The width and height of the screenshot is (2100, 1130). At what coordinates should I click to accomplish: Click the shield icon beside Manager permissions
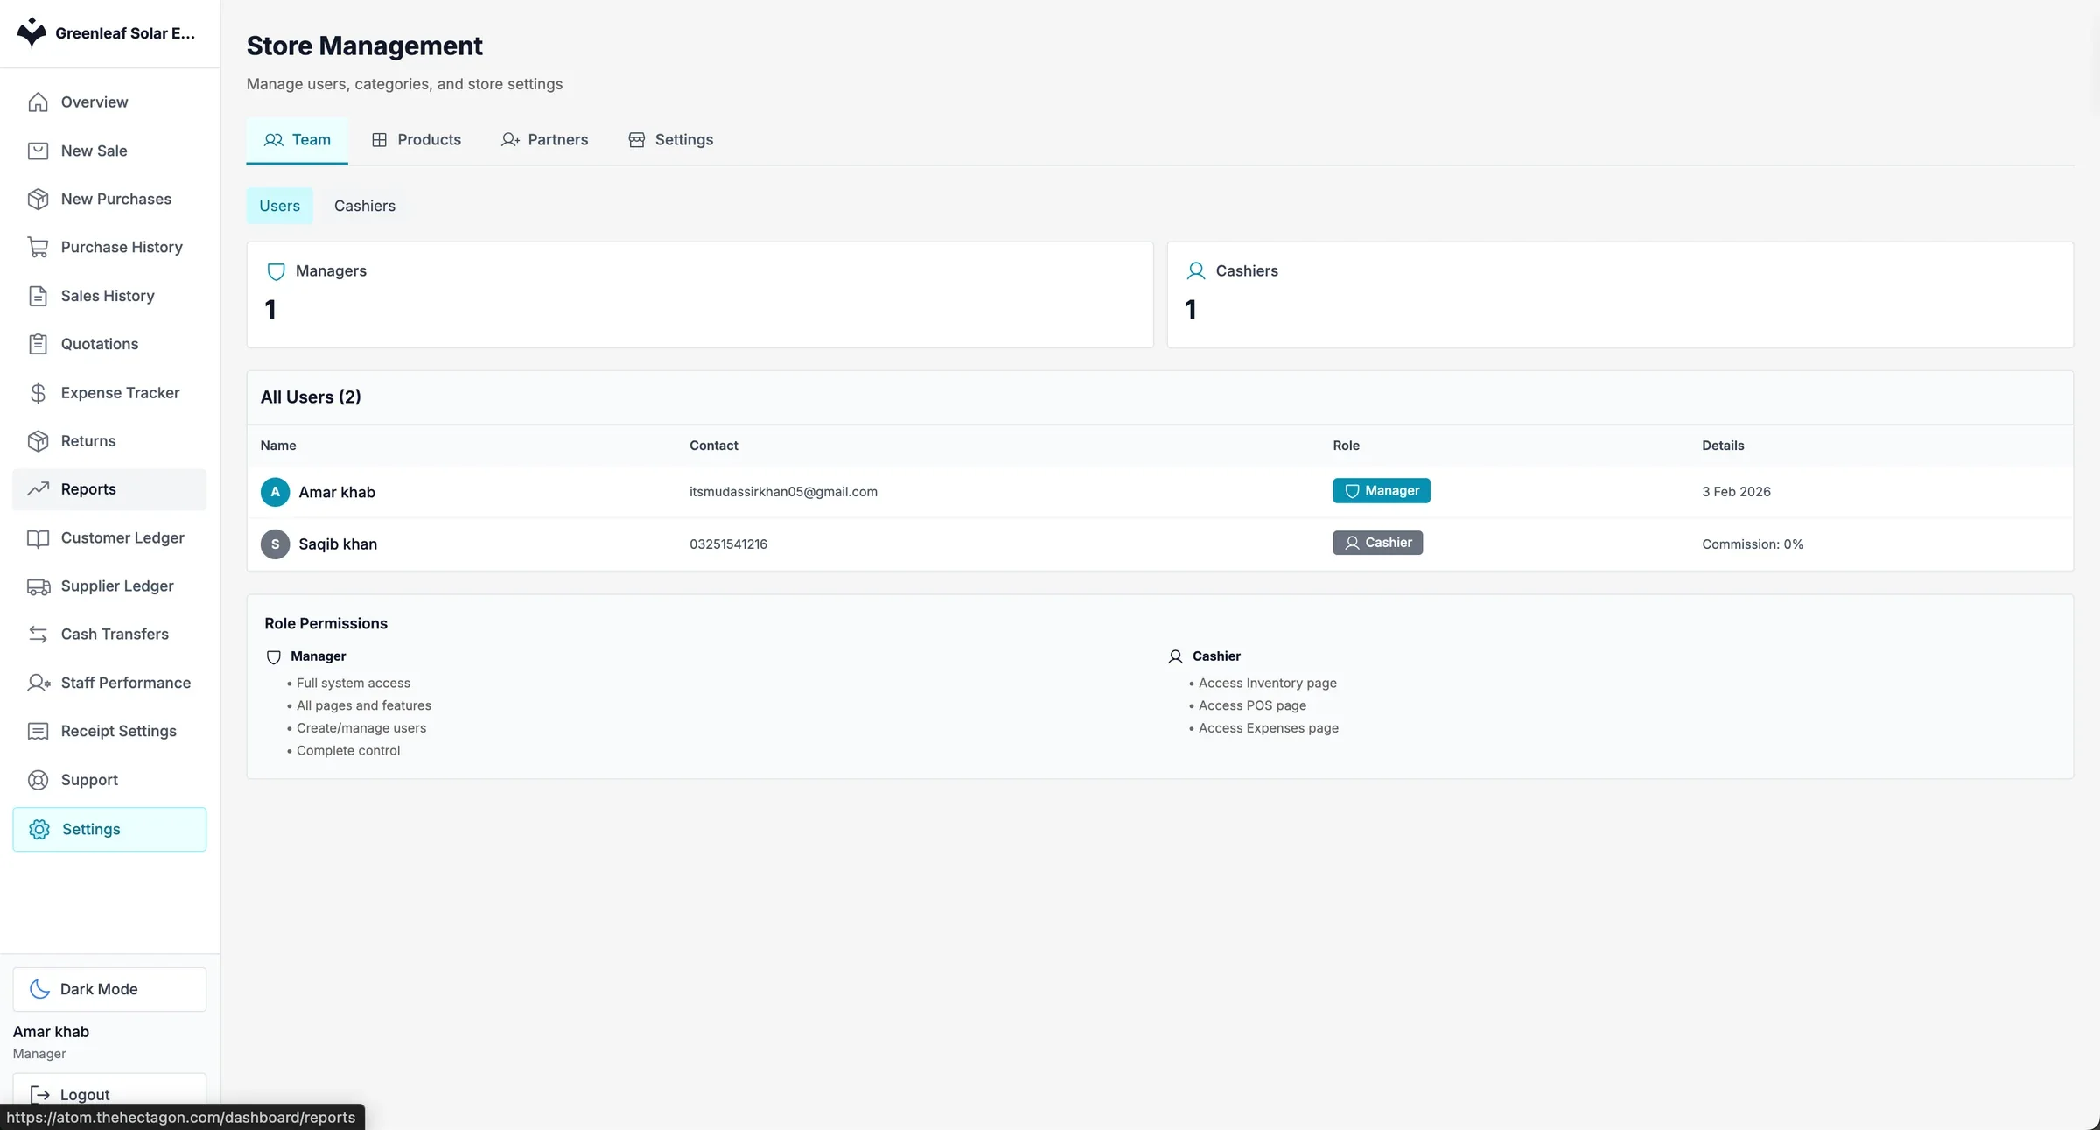(274, 657)
